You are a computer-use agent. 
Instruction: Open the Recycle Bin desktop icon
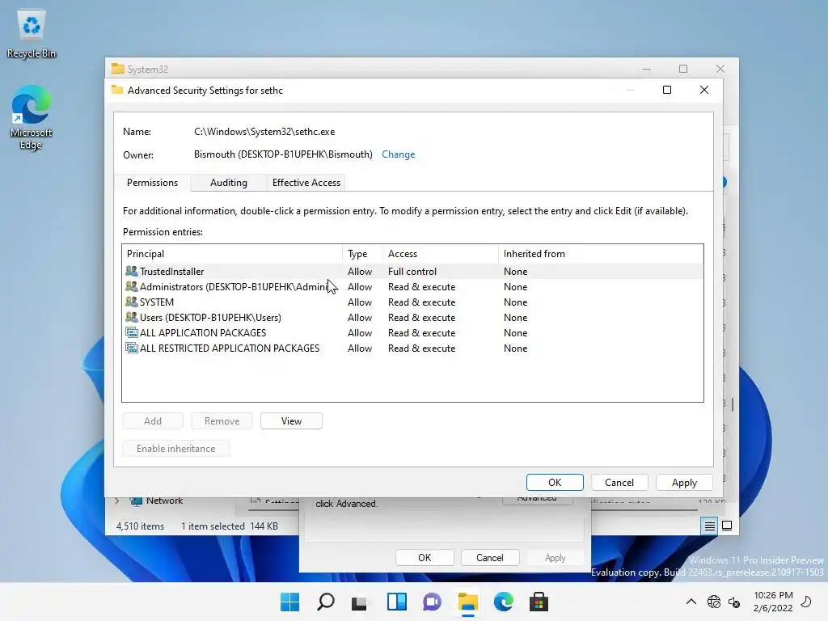(x=32, y=34)
